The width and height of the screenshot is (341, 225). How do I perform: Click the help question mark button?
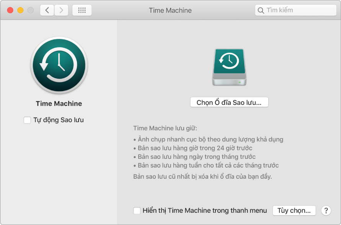326,210
